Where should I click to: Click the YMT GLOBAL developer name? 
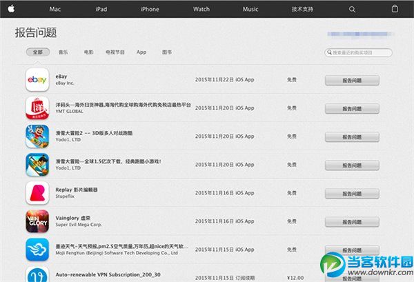click(x=69, y=111)
